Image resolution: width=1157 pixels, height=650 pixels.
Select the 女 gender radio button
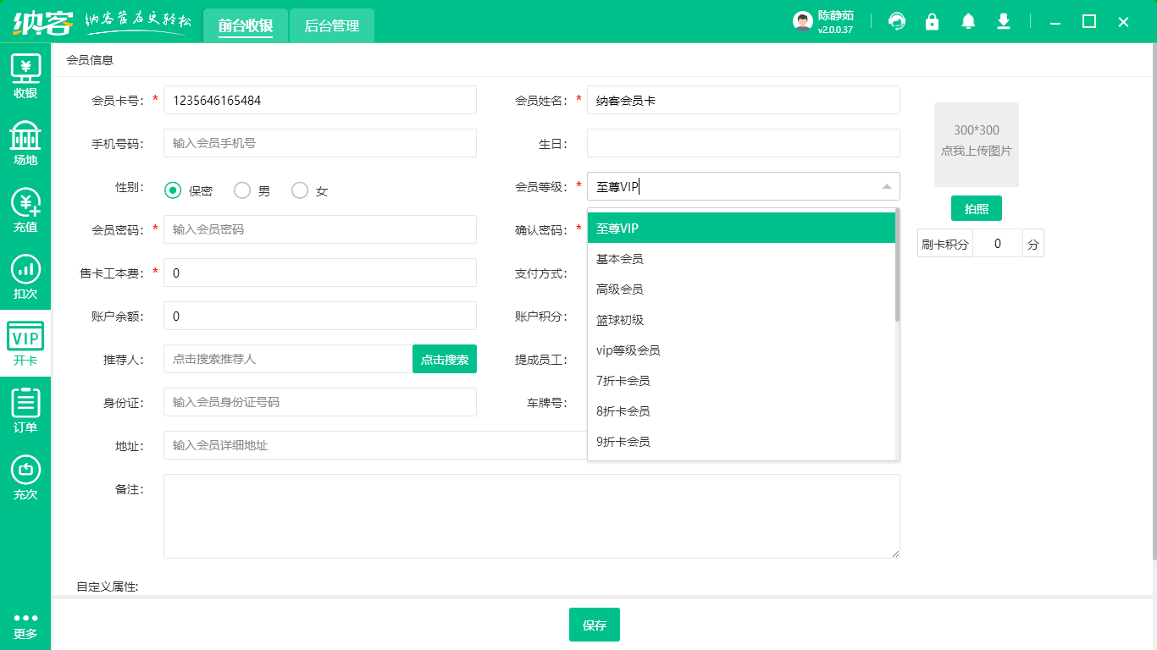300,191
